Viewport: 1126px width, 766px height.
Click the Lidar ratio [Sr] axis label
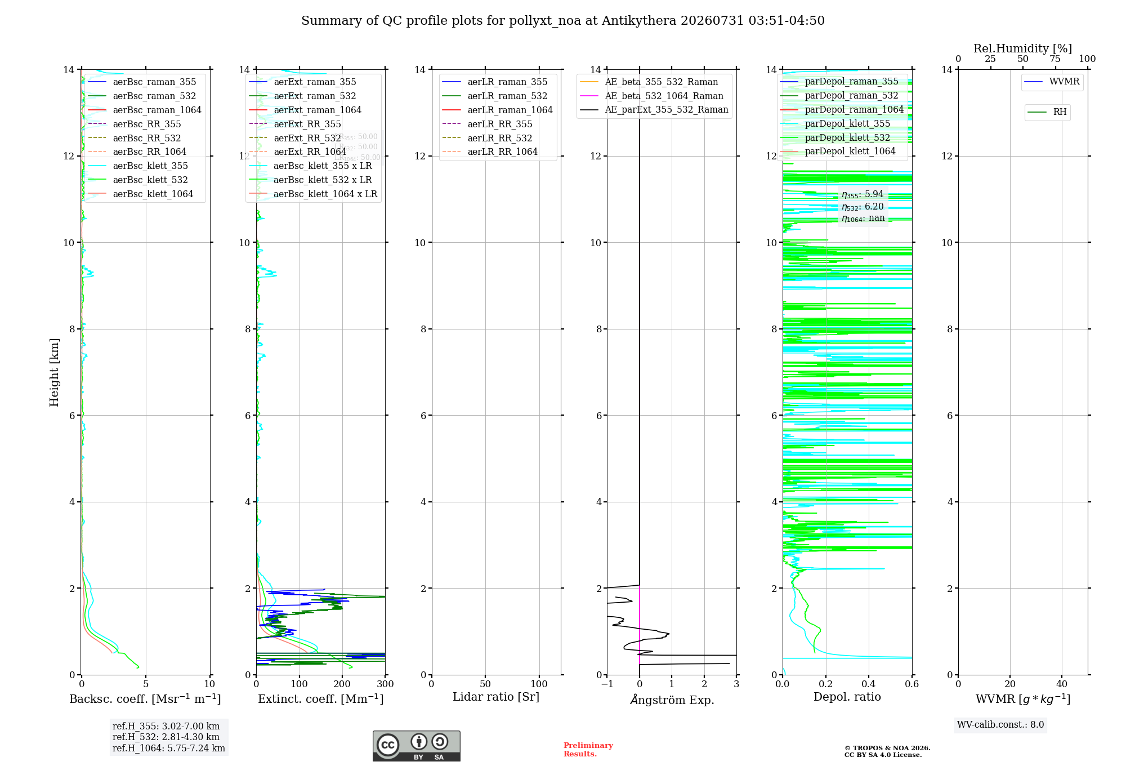pyautogui.click(x=496, y=697)
